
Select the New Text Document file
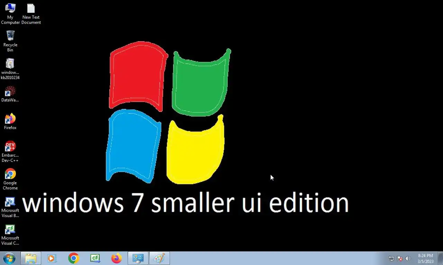31,14
